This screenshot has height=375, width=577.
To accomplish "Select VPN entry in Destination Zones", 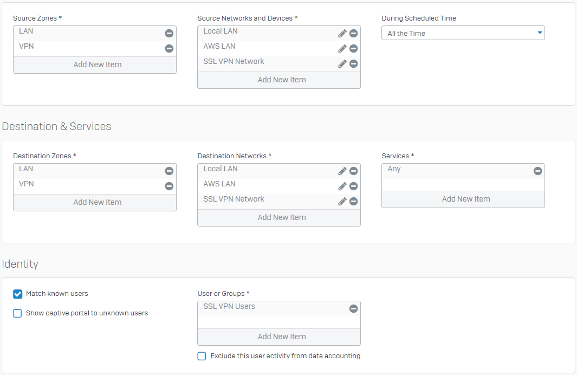I will (x=27, y=184).
